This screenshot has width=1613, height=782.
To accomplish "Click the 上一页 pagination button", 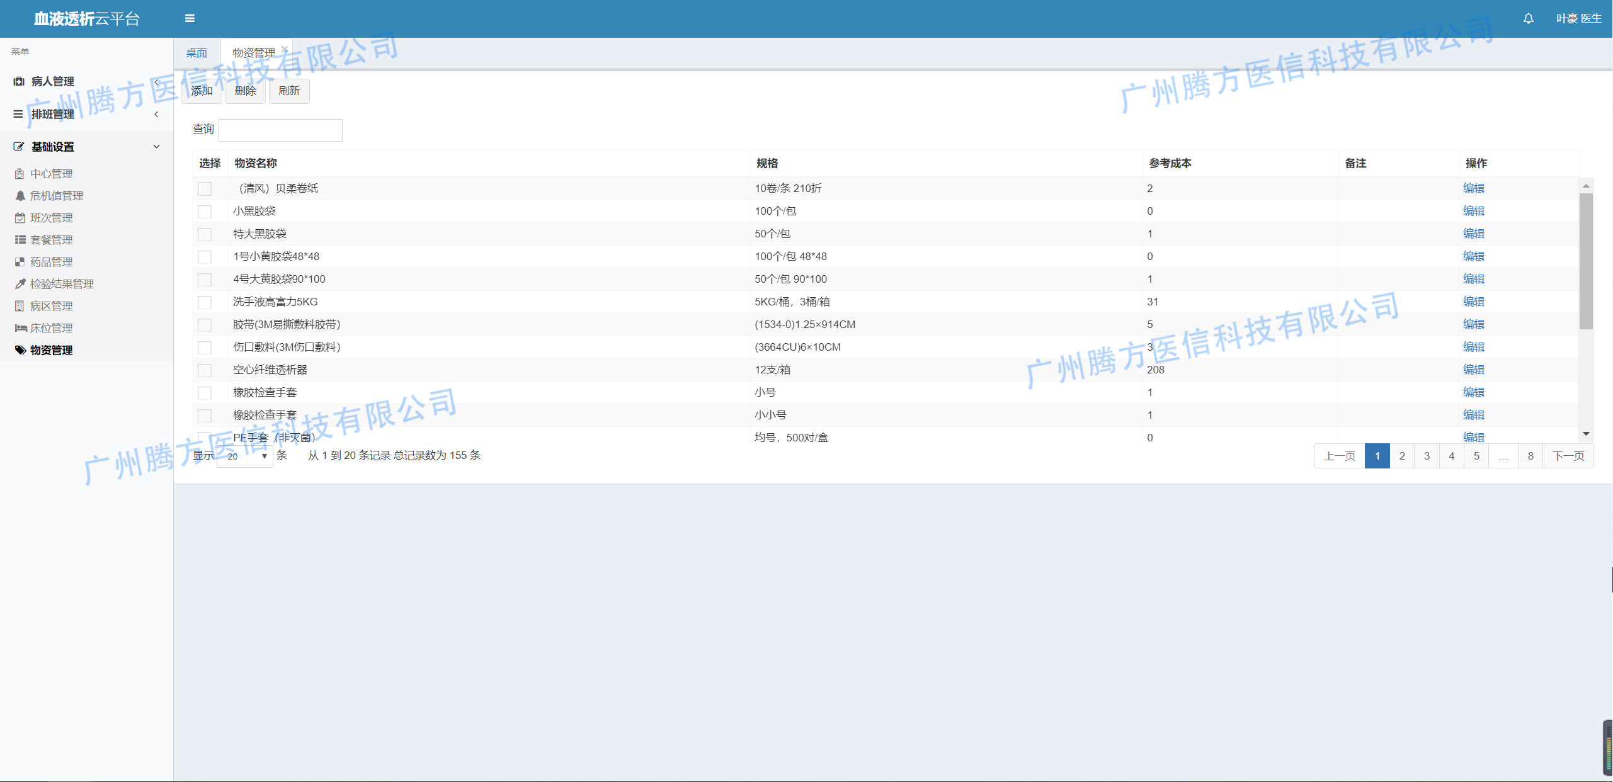I will (1340, 456).
